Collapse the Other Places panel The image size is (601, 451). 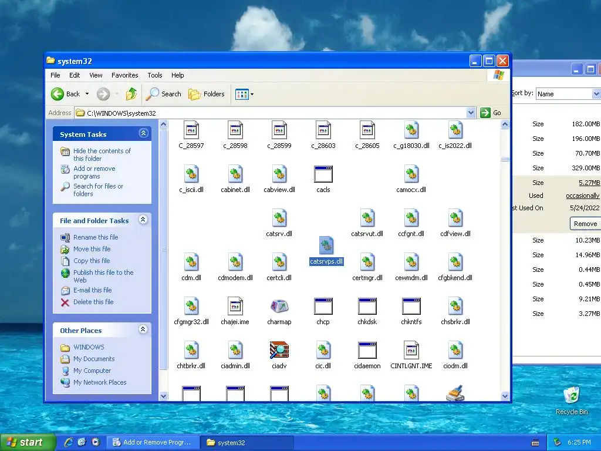143,329
